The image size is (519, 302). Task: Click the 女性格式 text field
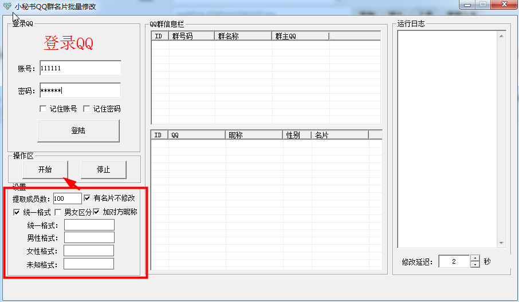click(89, 251)
